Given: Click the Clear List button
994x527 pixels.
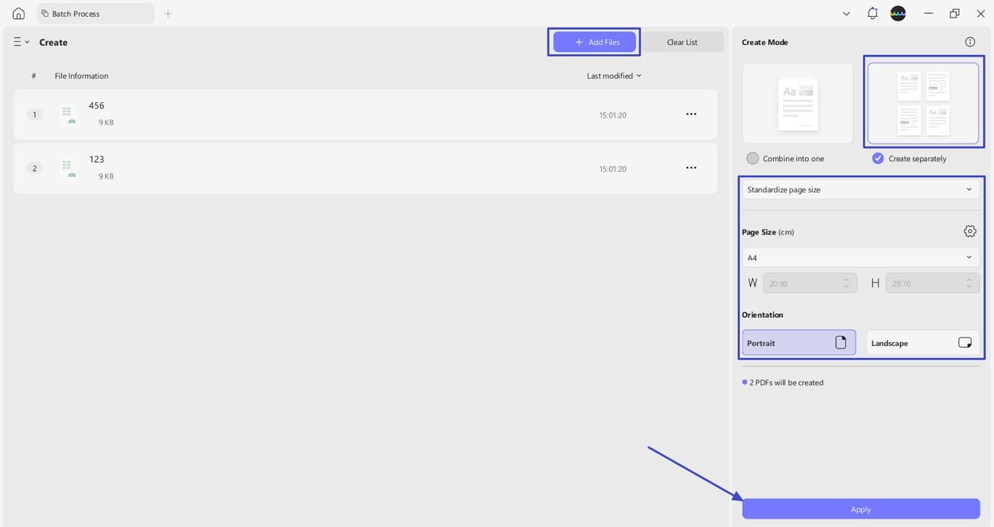Looking at the screenshot, I should [x=683, y=42].
